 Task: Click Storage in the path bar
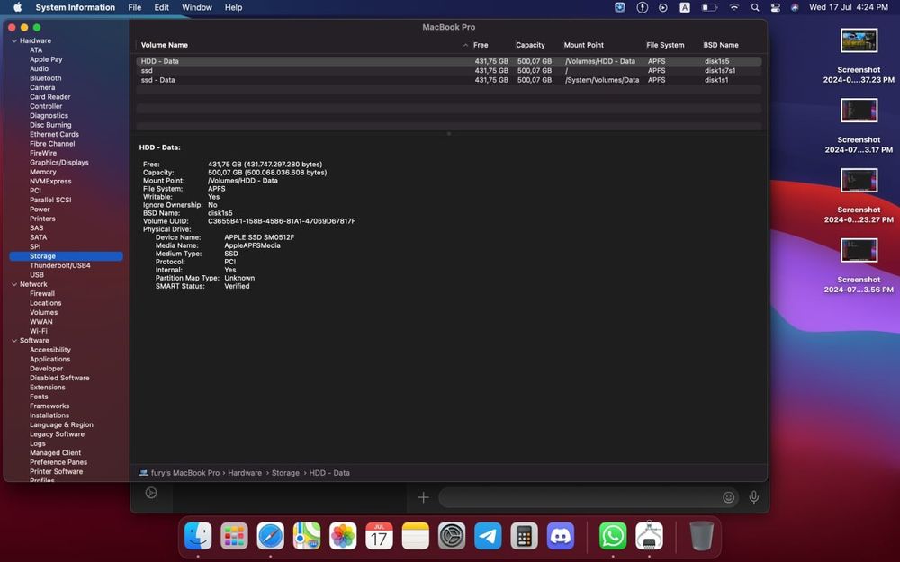tap(285, 473)
